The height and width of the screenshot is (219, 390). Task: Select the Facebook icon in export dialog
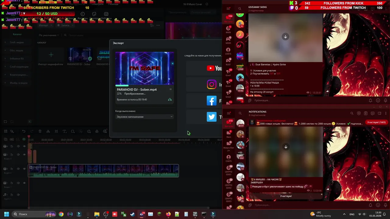point(212,101)
